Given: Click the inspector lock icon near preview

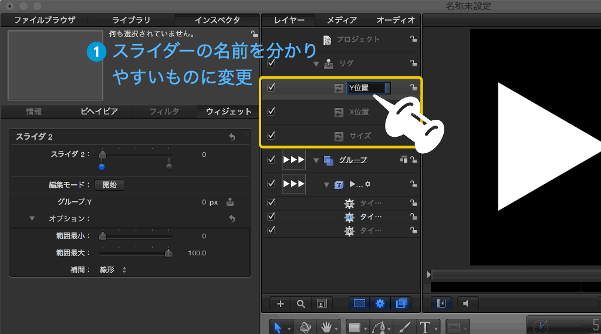Looking at the screenshot, I should coord(254,33).
